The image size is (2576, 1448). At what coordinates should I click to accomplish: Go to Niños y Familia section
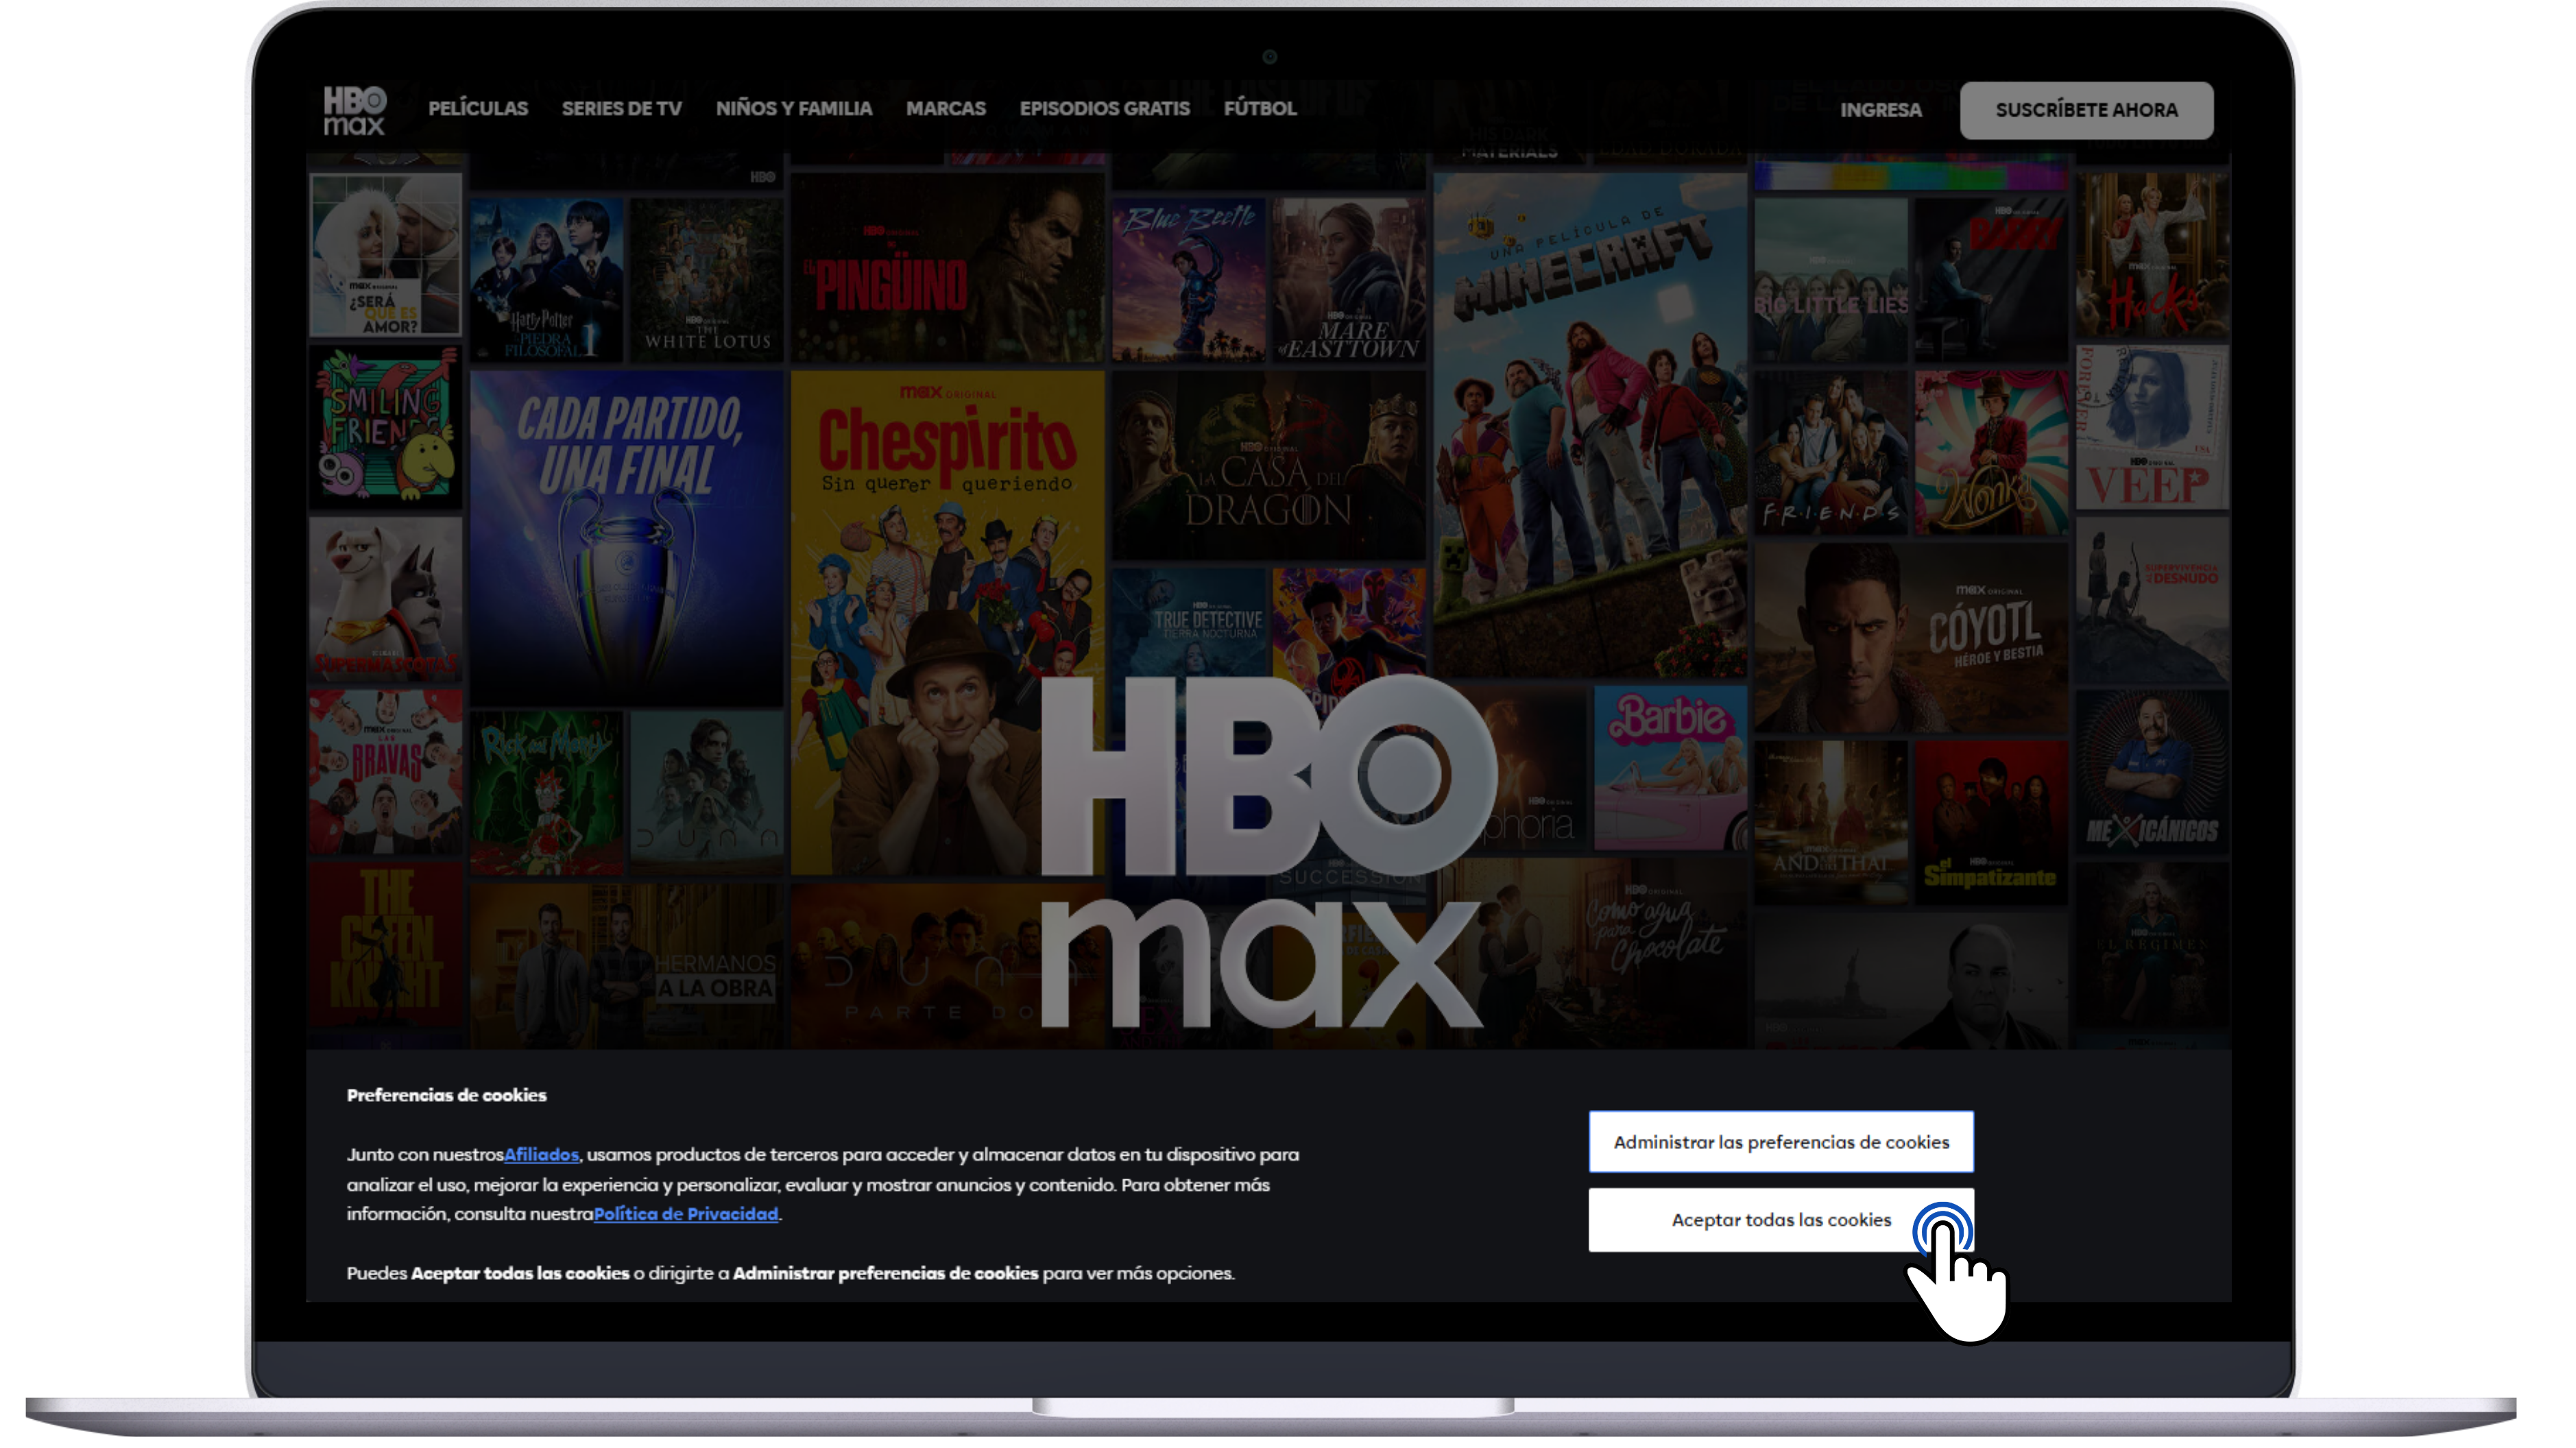tap(793, 109)
